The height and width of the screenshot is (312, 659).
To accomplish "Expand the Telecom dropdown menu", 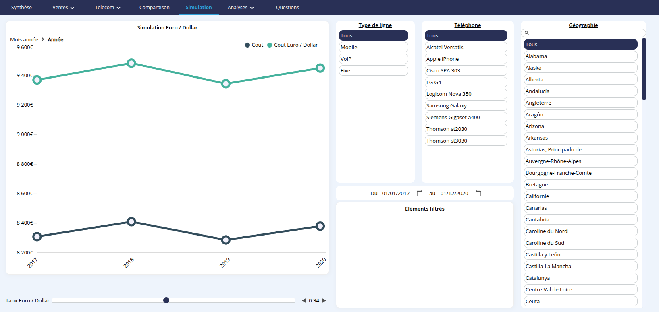I will [x=107, y=8].
